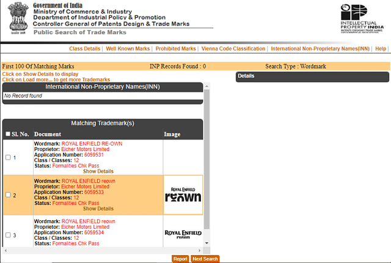Check the box for result row 1
391x263 pixels.
pyautogui.click(x=8, y=157)
